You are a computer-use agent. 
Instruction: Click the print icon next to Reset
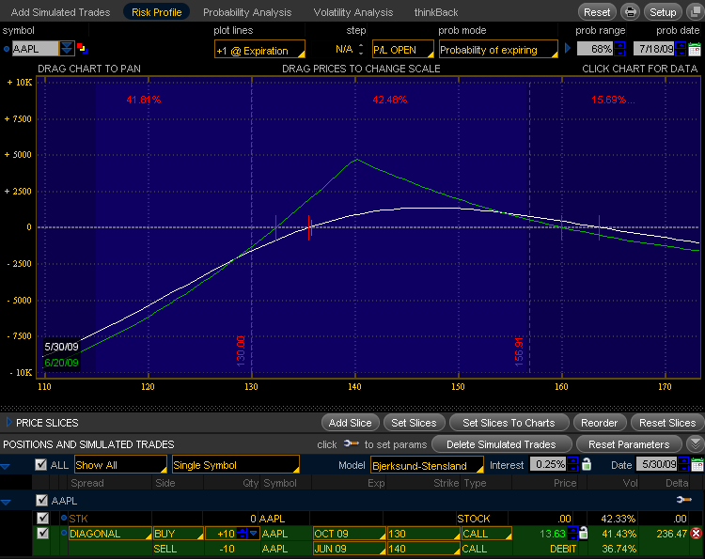pos(630,12)
